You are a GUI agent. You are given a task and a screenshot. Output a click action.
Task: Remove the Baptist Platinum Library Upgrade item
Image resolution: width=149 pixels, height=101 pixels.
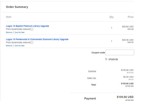9,32
